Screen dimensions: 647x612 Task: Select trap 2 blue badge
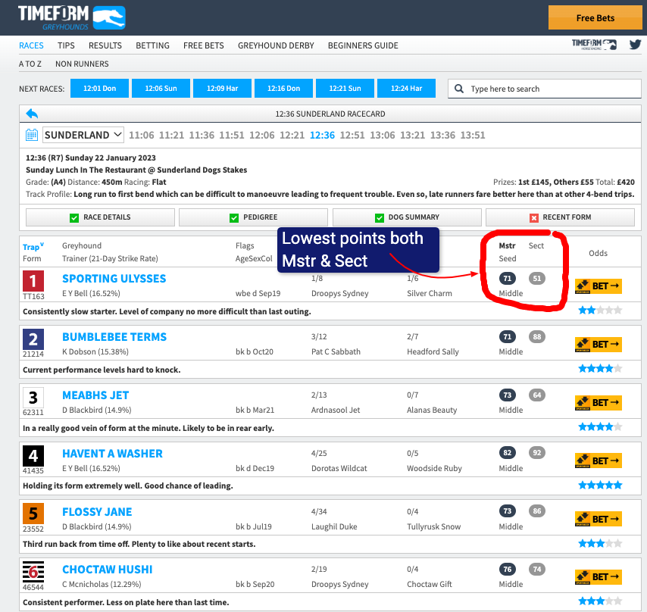(x=33, y=339)
